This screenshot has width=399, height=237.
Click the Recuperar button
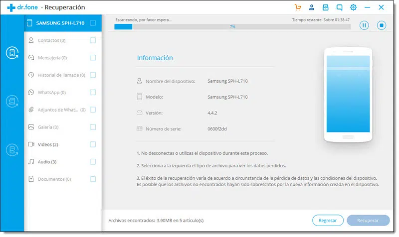[x=368, y=221]
